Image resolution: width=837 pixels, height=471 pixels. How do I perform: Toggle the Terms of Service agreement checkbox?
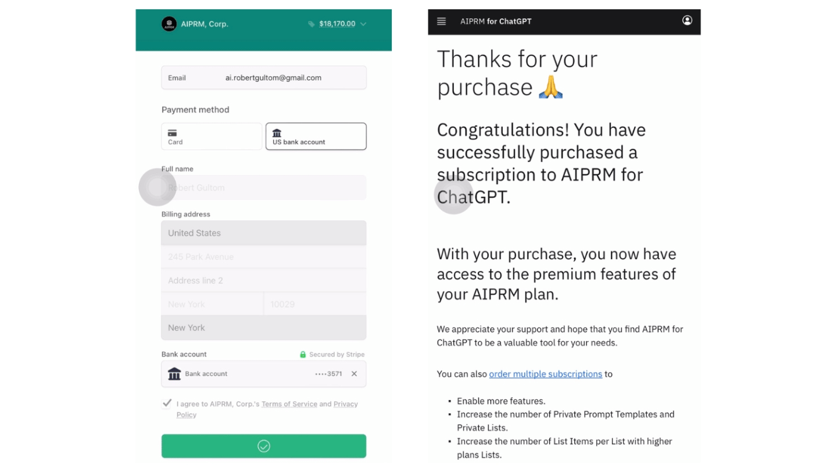click(167, 403)
